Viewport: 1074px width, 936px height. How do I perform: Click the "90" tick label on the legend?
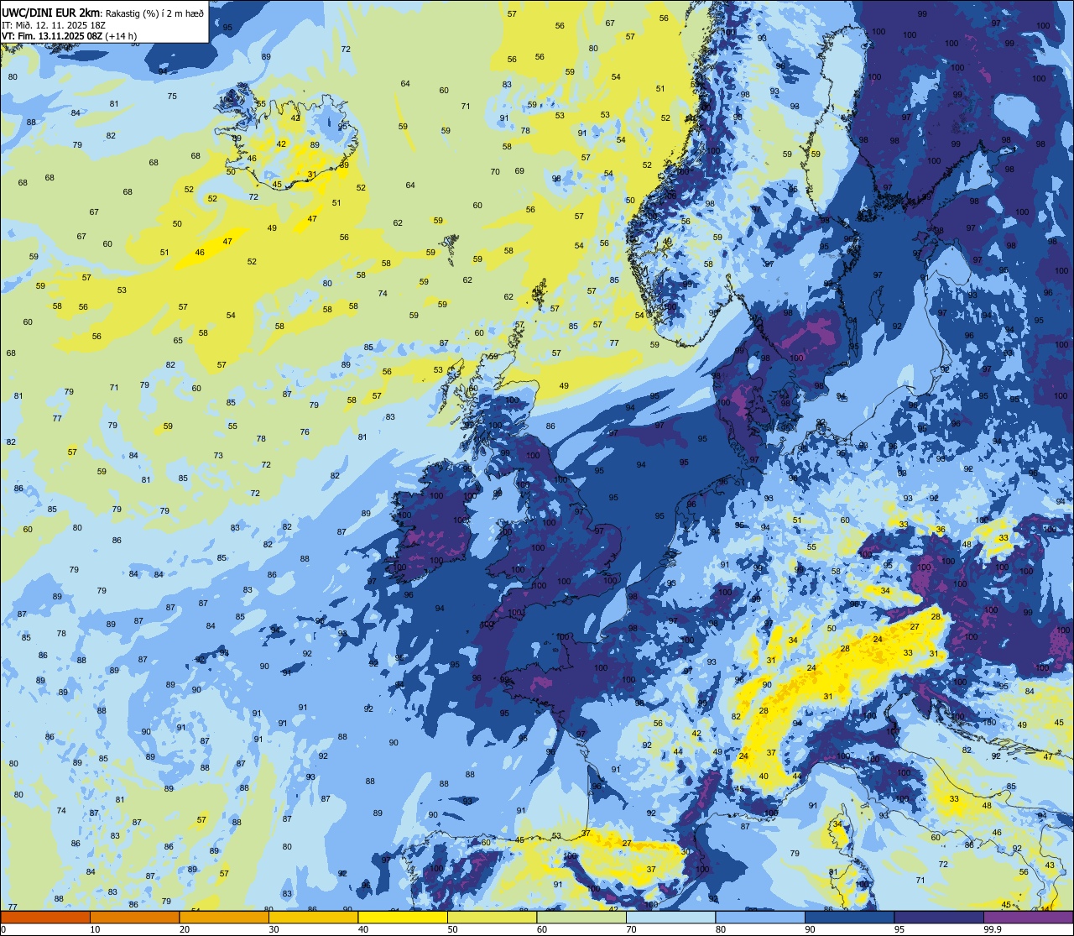(x=810, y=929)
